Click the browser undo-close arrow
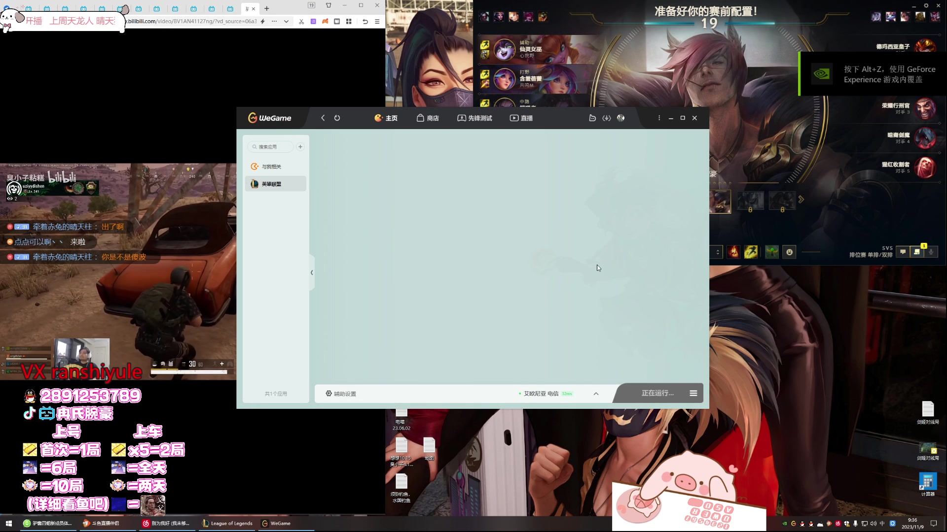Image resolution: width=947 pixels, height=532 pixels. tap(365, 21)
